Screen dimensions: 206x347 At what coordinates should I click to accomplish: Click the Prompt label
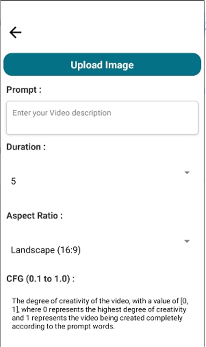pos(24,90)
